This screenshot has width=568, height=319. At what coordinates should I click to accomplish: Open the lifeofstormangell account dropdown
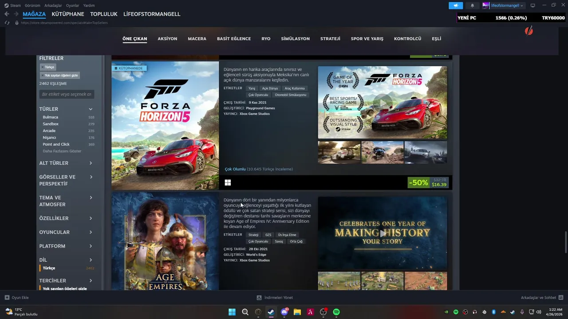coord(503,5)
